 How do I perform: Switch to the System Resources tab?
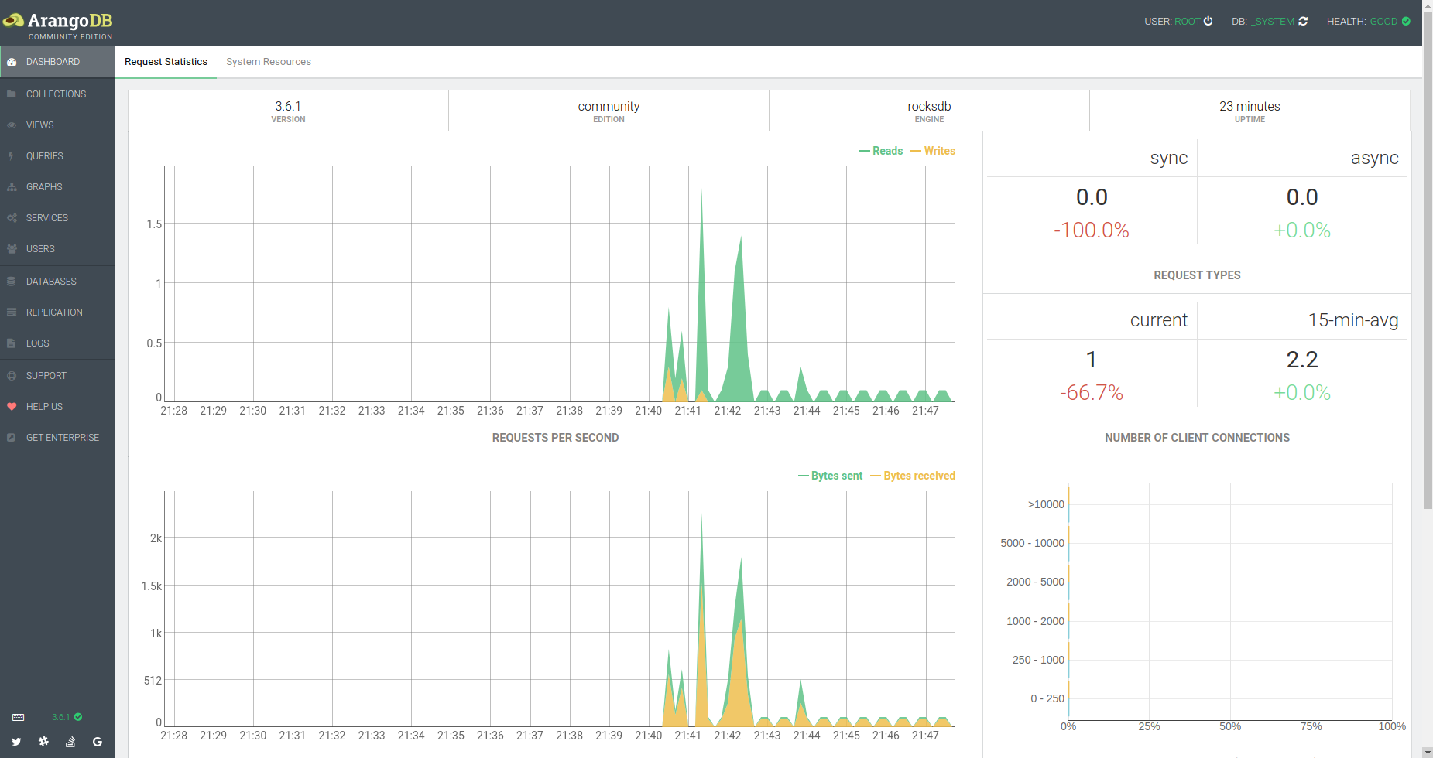(268, 62)
